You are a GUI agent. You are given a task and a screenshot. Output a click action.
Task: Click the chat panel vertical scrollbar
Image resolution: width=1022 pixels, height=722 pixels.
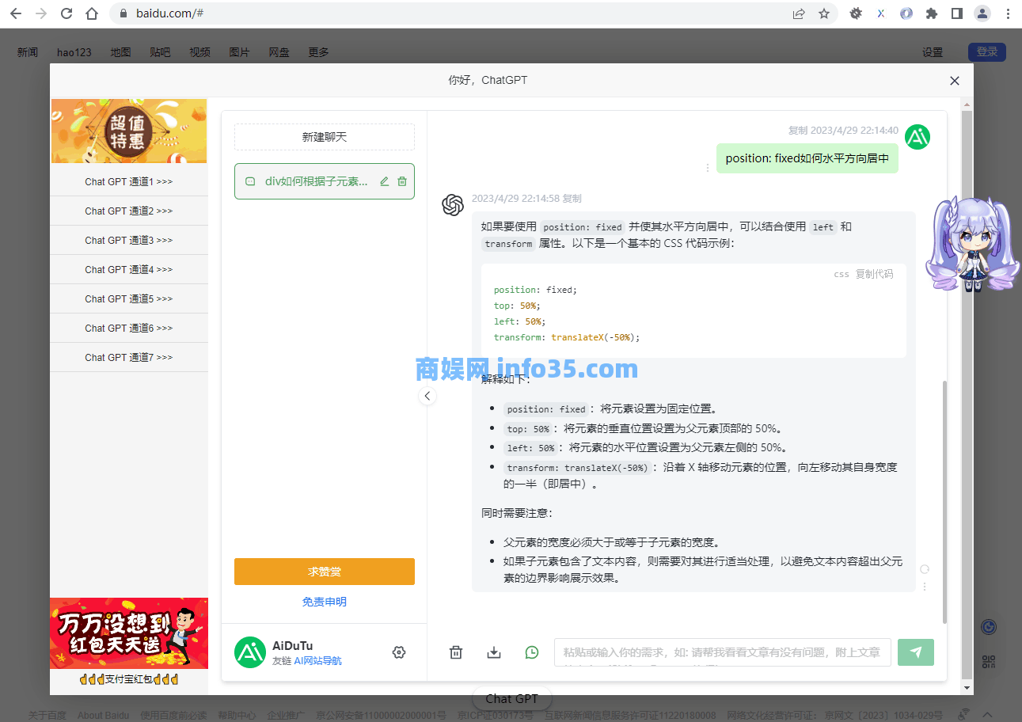(x=944, y=499)
